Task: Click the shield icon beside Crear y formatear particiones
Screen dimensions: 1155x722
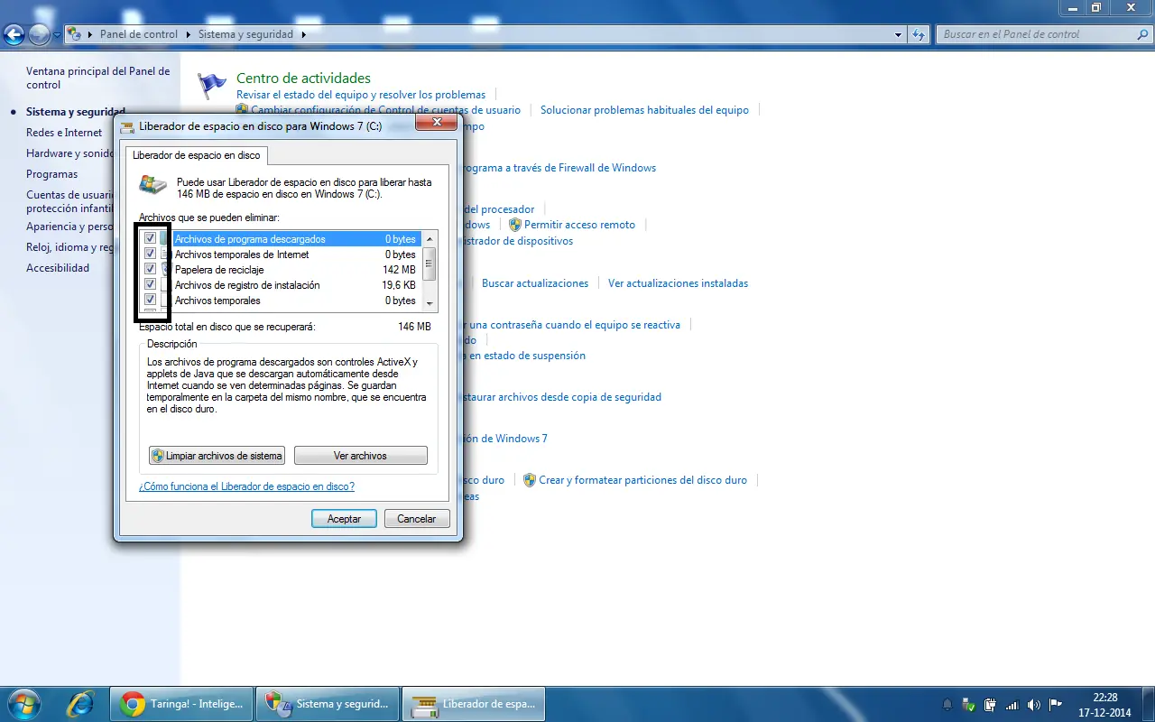Action: coord(530,480)
